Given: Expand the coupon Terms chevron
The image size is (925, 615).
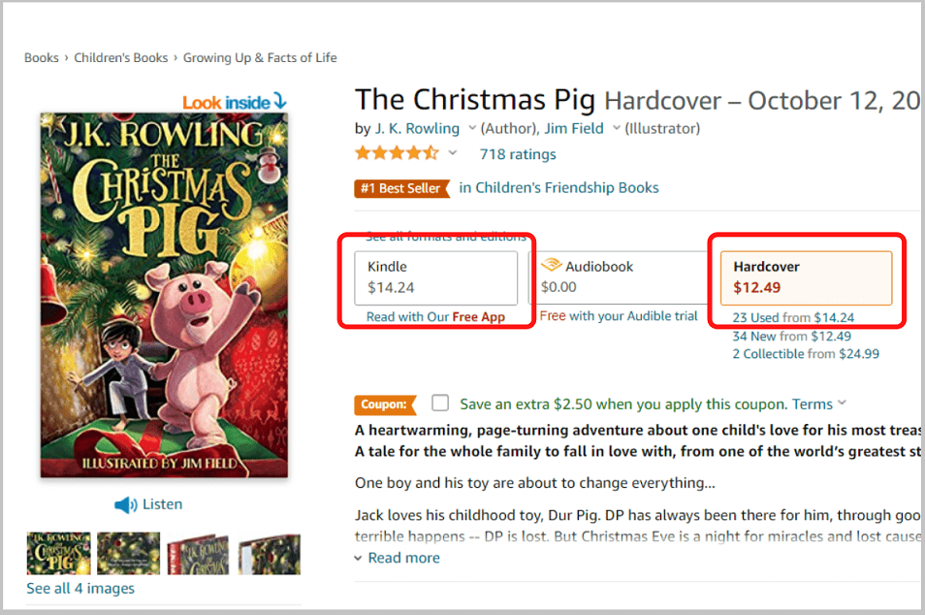Looking at the screenshot, I should (842, 404).
